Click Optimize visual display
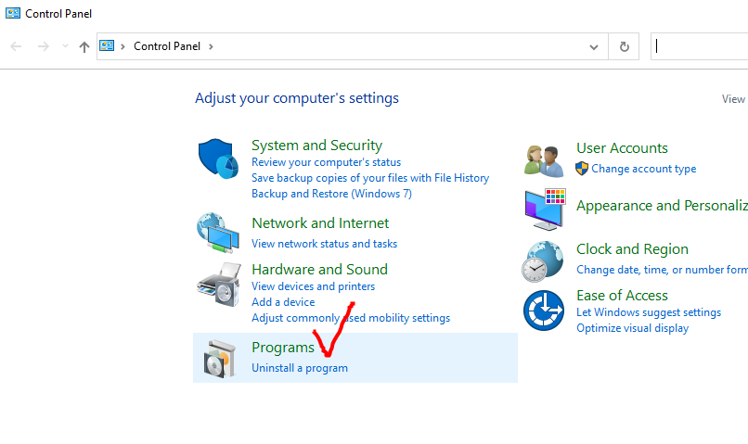 point(633,328)
